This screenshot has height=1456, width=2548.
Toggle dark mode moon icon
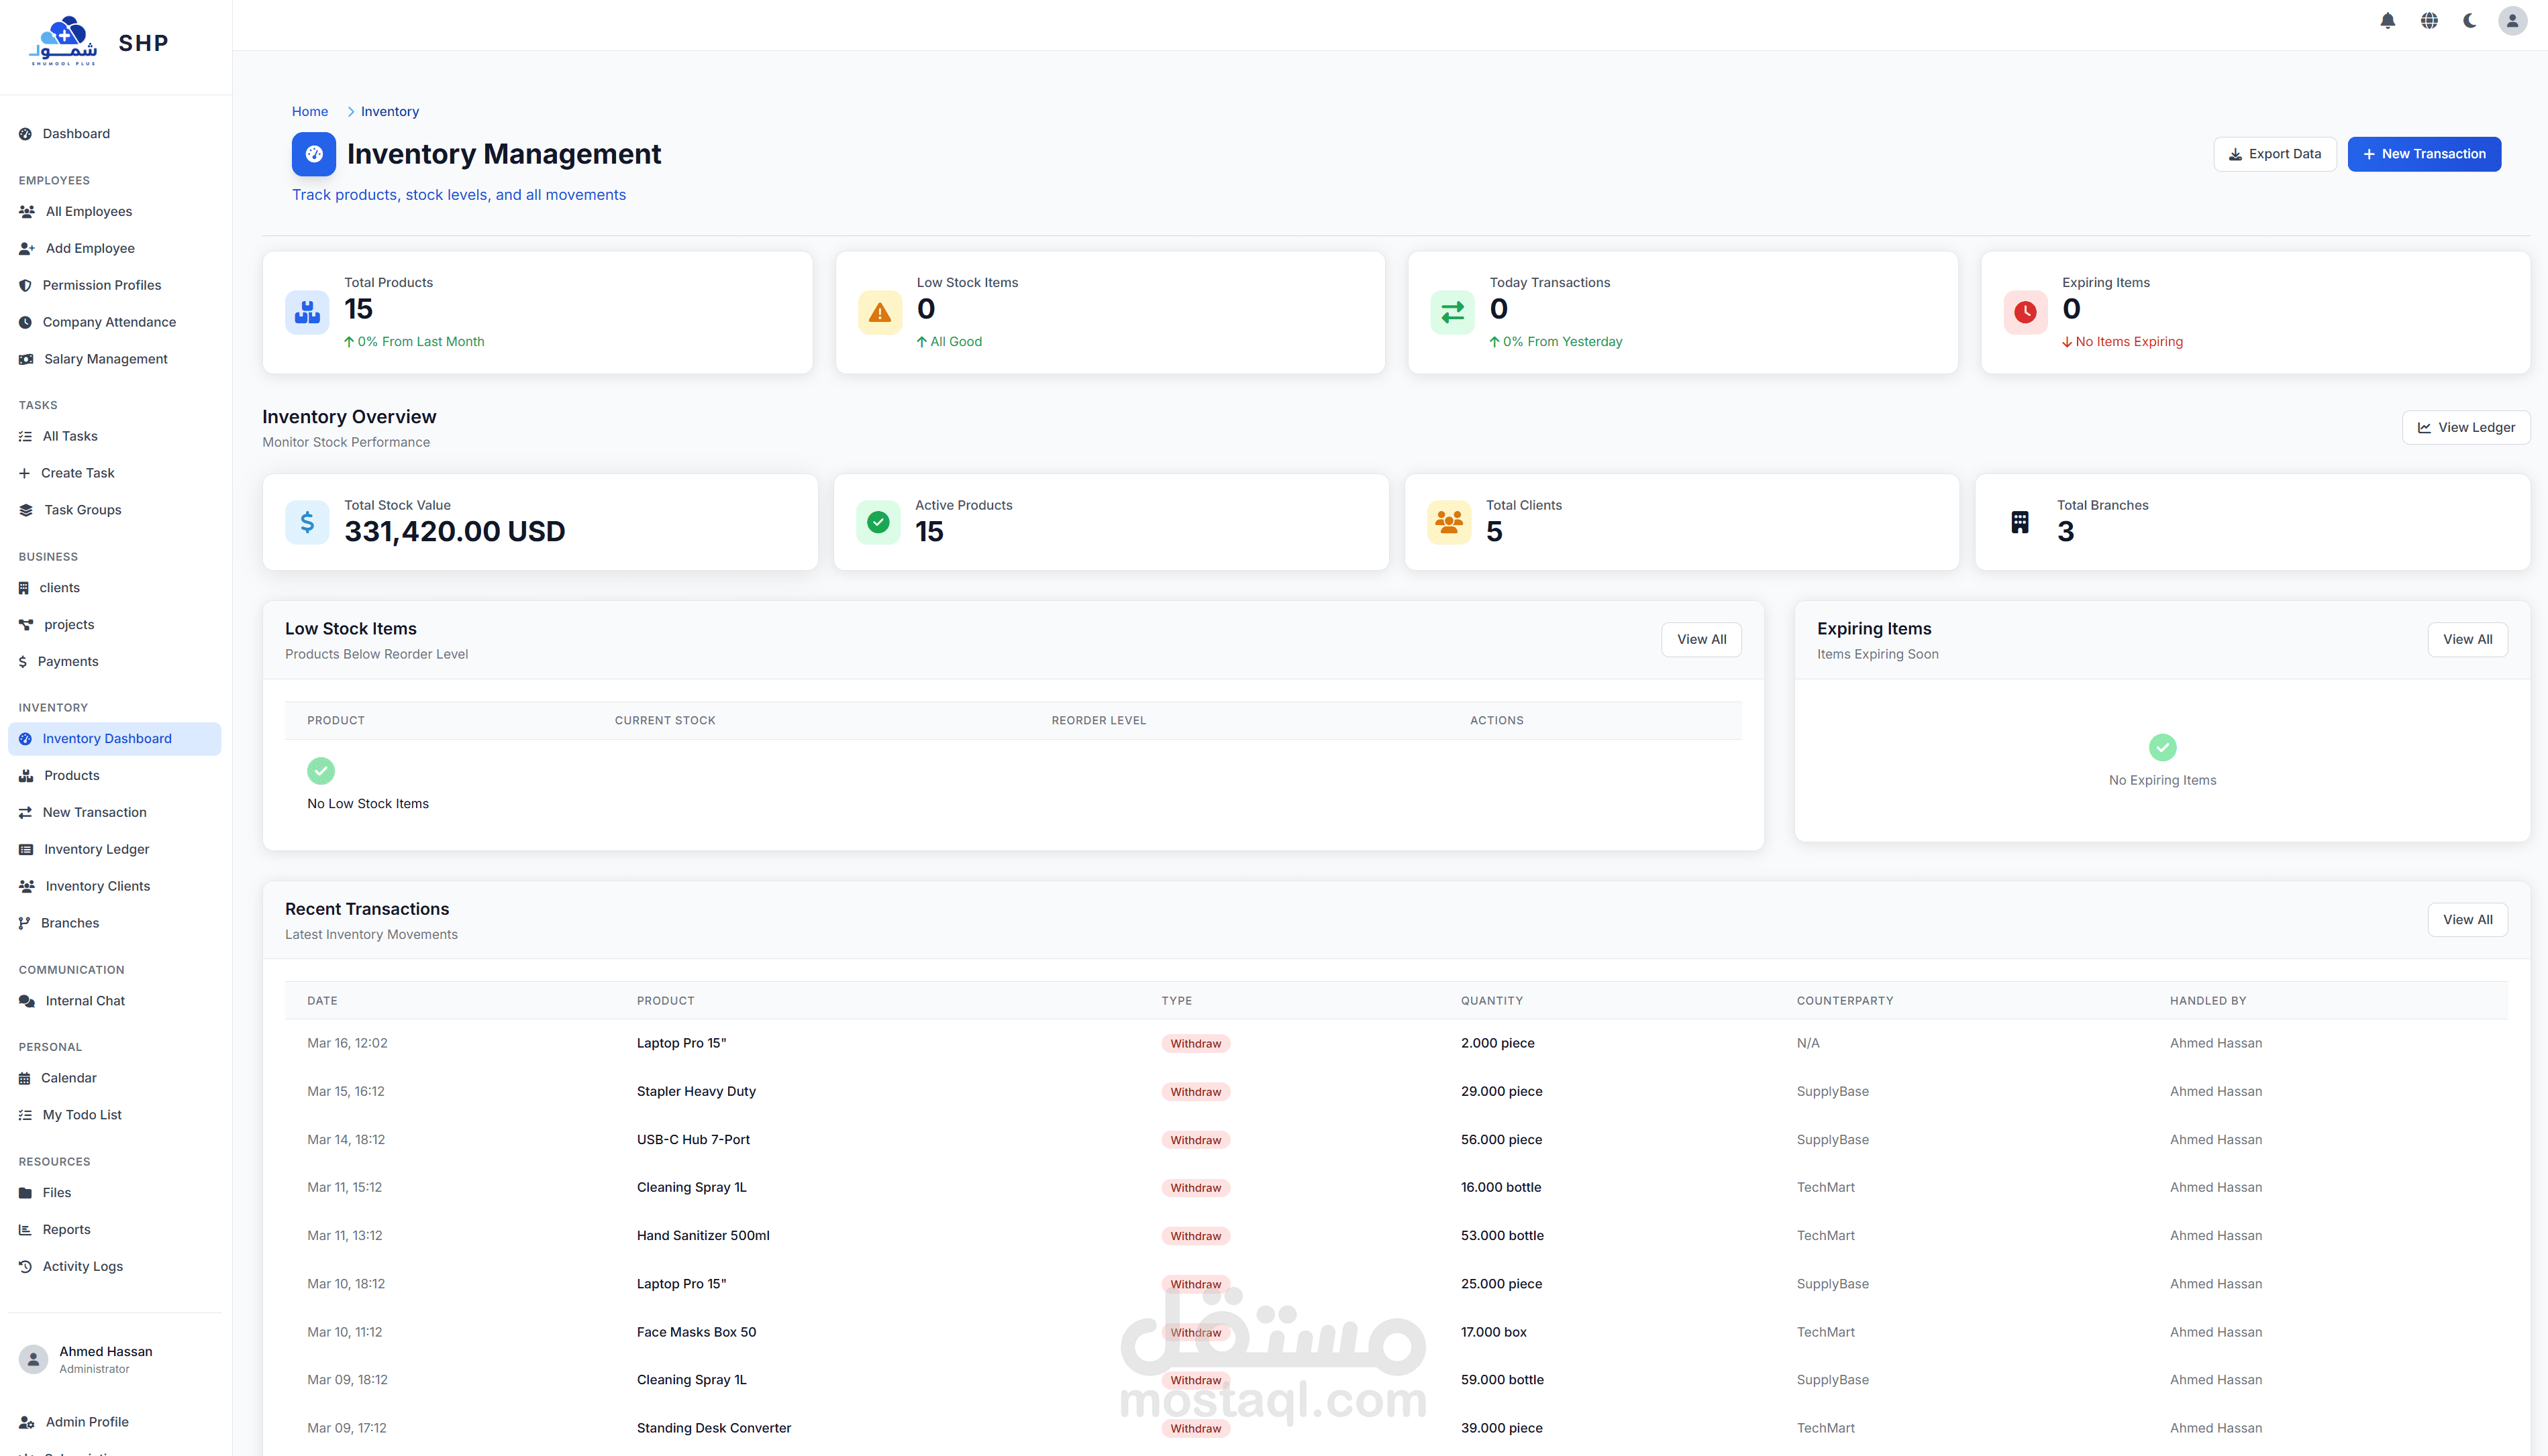(2469, 21)
